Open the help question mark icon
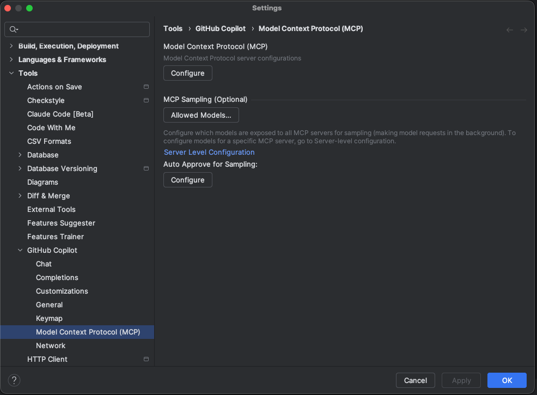This screenshot has width=537, height=395. [x=14, y=380]
